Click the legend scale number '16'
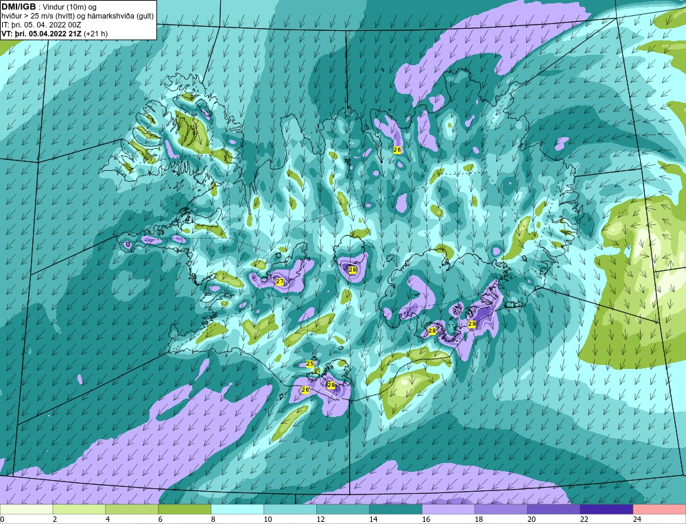The image size is (686, 524). pyautogui.click(x=426, y=519)
